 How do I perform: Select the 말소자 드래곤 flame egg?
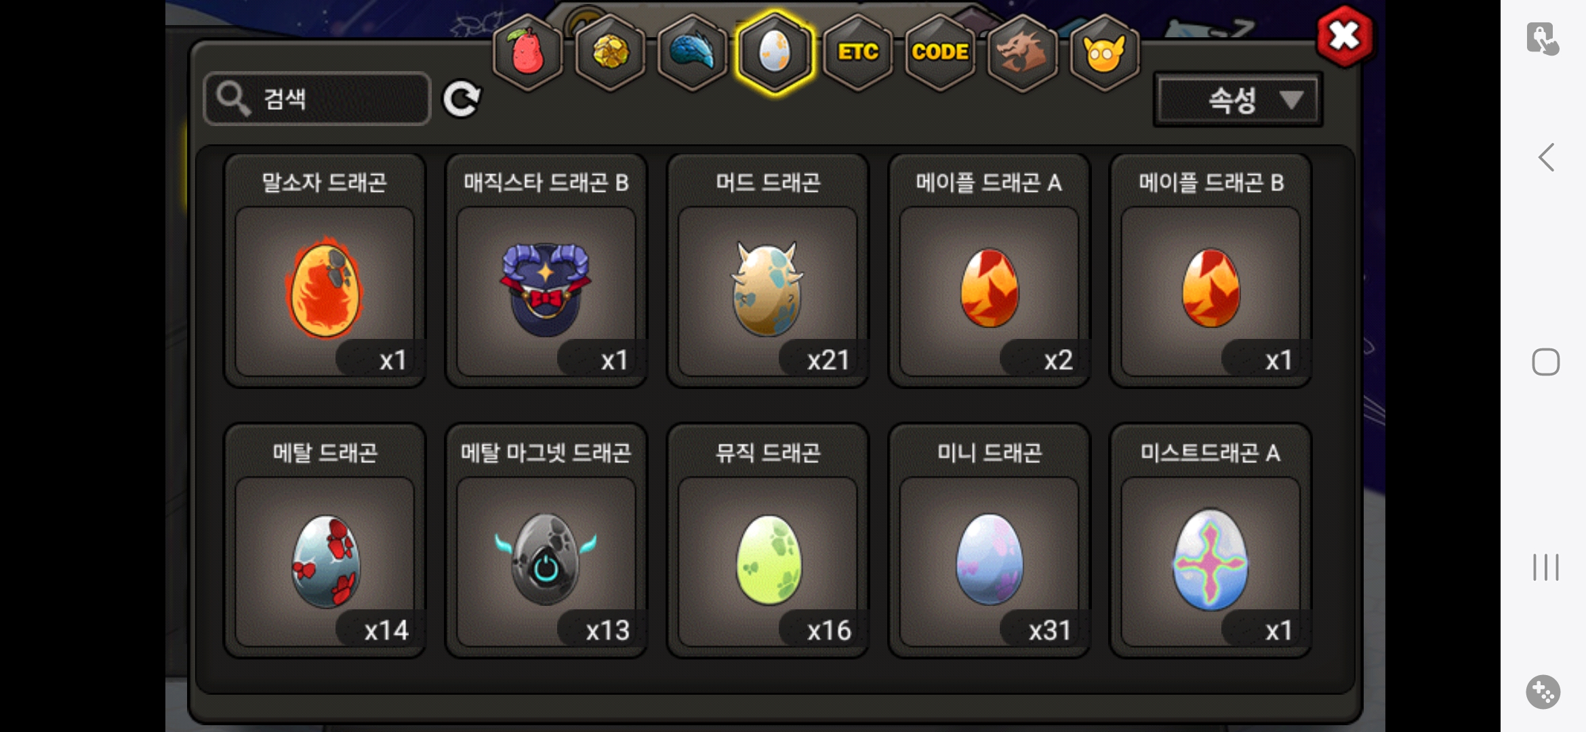point(325,271)
